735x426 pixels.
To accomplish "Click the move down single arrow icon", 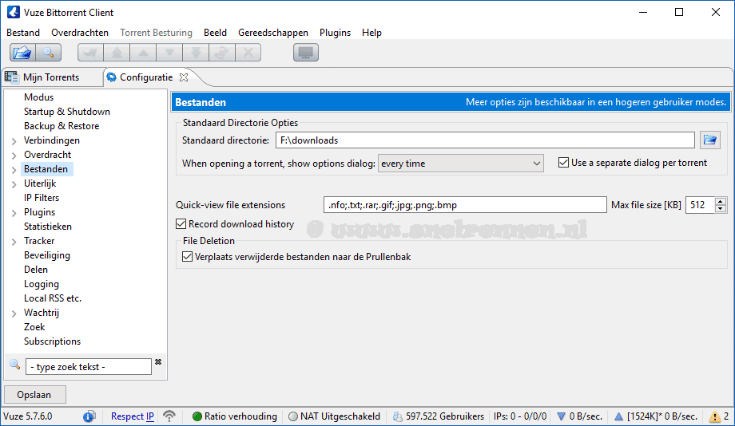I will [x=169, y=53].
